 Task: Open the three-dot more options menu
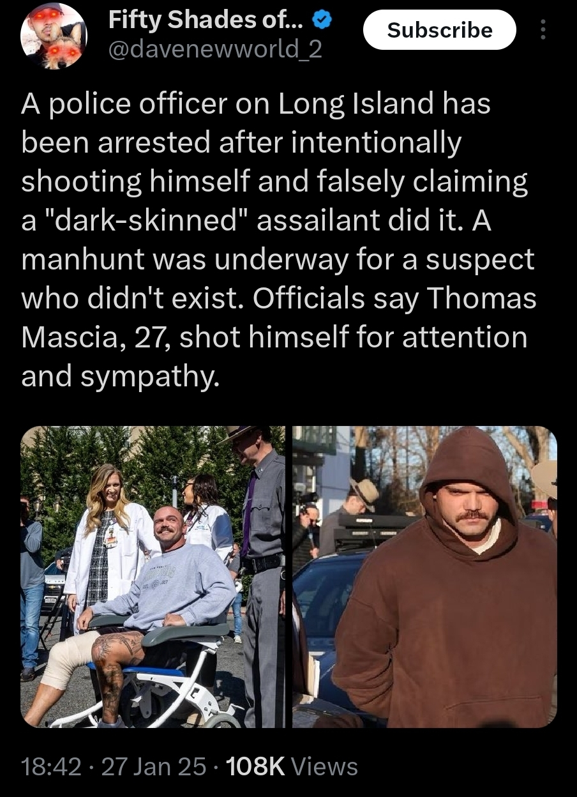pos(543,29)
